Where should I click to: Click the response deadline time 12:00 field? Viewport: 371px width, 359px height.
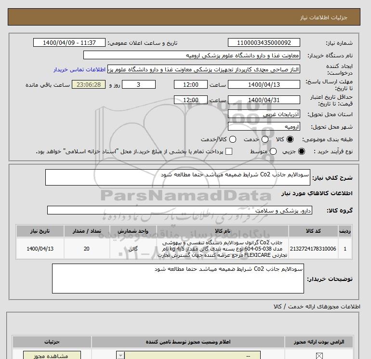point(191,85)
